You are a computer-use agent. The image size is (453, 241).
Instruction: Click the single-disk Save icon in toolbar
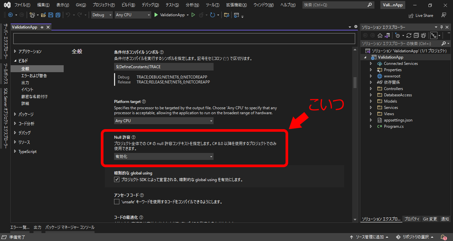[51, 15]
